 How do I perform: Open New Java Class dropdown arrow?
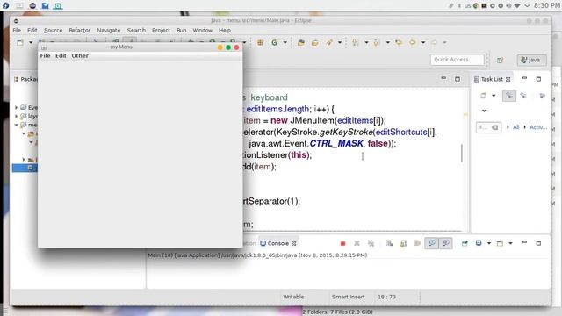285,43
